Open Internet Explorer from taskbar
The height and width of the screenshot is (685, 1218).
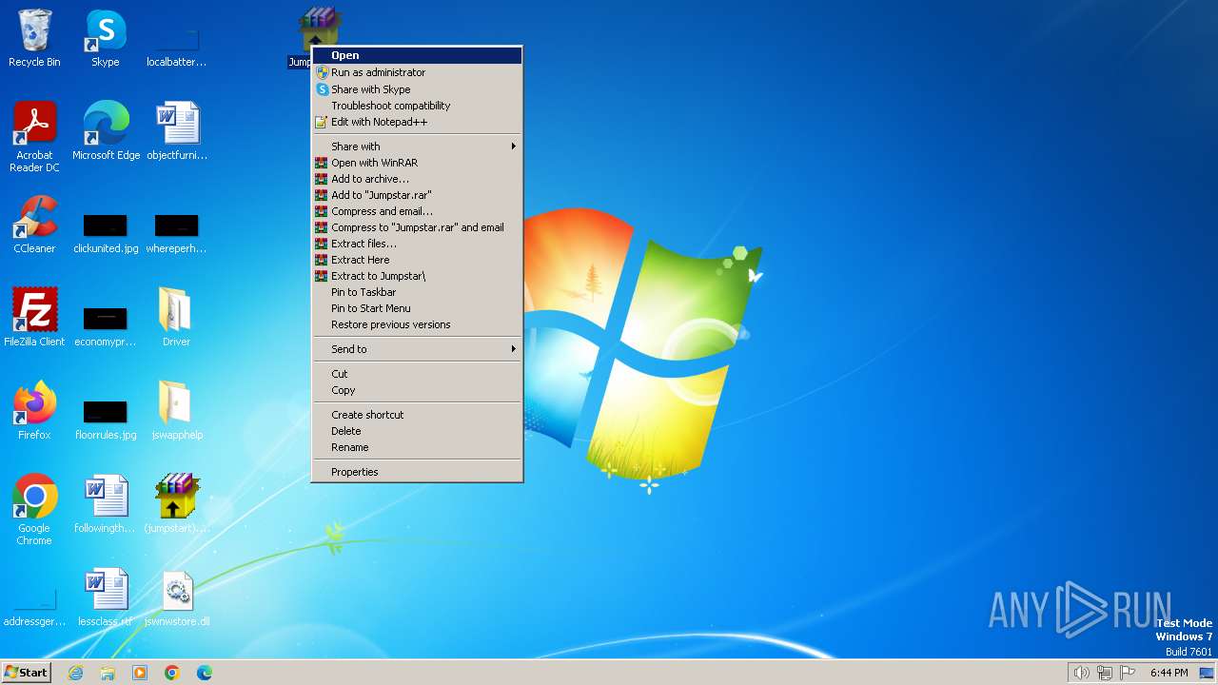[76, 673]
